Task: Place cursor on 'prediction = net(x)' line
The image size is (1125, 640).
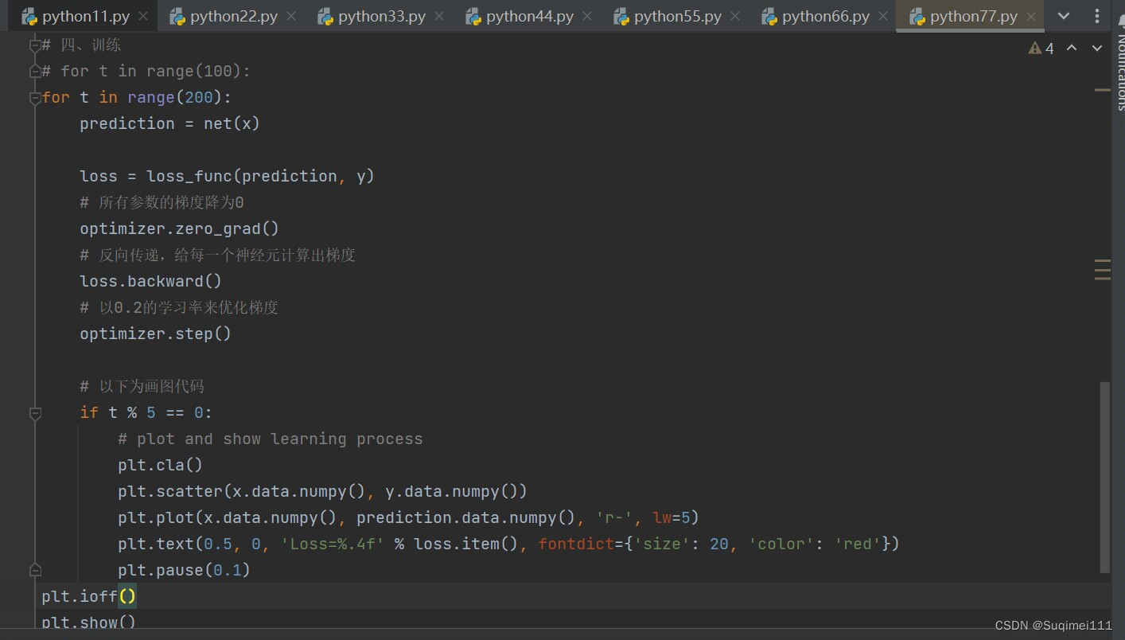Action: click(x=169, y=123)
